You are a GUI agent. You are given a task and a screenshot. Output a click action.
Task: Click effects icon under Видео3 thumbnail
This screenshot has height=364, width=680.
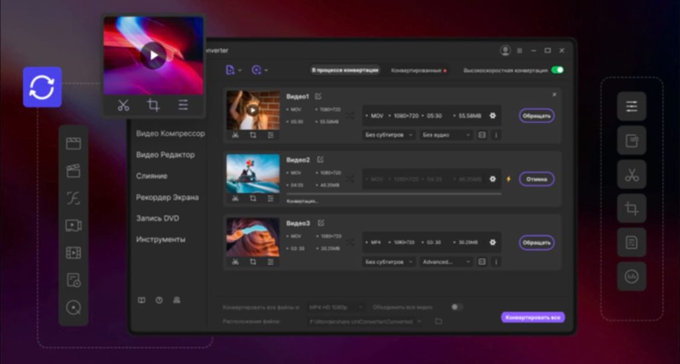click(271, 262)
